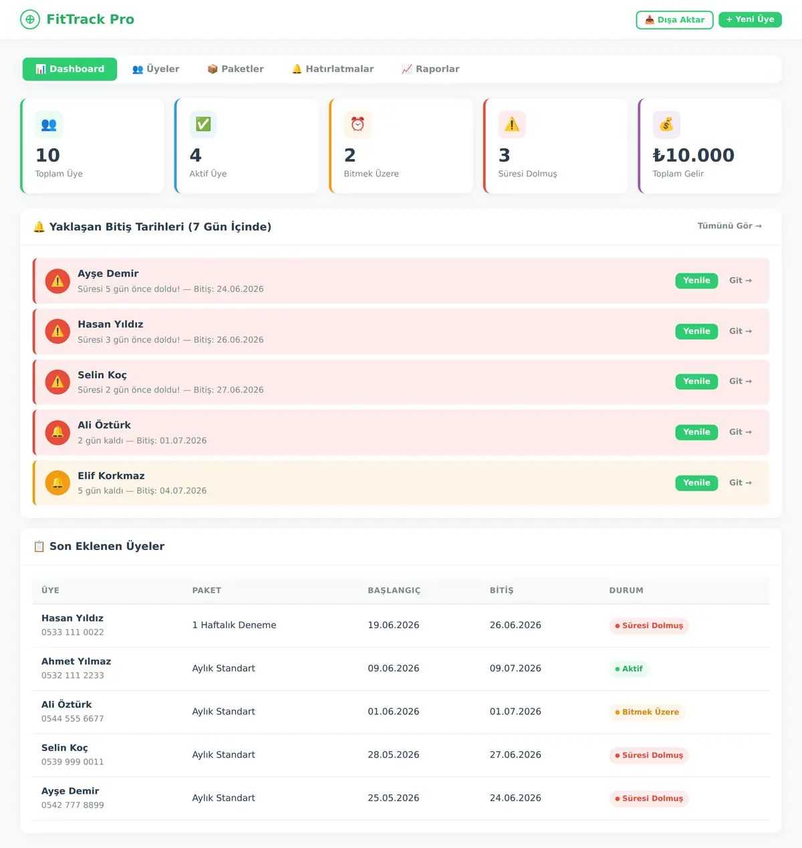
Task: Click the warning icon beside Selin Koç reminder
Action: click(57, 382)
